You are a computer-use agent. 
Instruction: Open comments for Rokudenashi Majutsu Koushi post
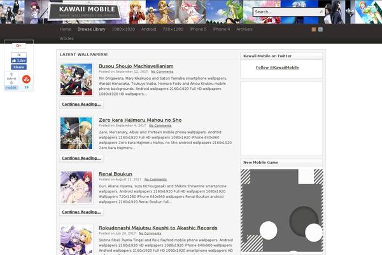point(150,233)
